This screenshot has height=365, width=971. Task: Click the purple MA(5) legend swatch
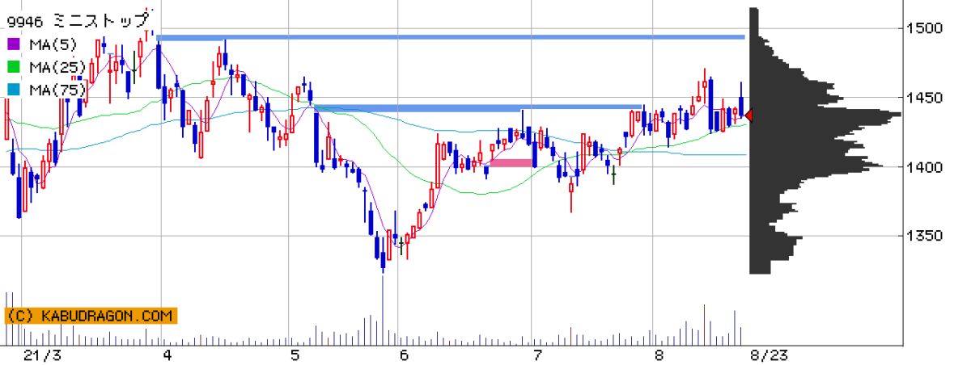13,44
